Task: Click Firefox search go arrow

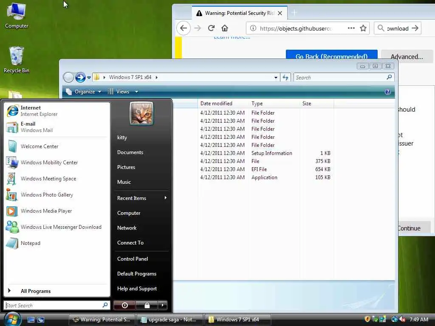Action: (415, 28)
